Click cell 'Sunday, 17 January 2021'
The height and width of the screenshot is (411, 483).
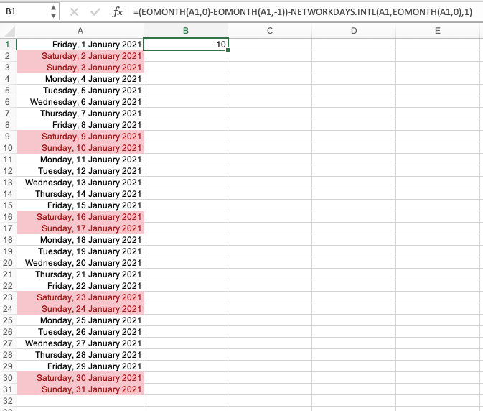point(80,228)
